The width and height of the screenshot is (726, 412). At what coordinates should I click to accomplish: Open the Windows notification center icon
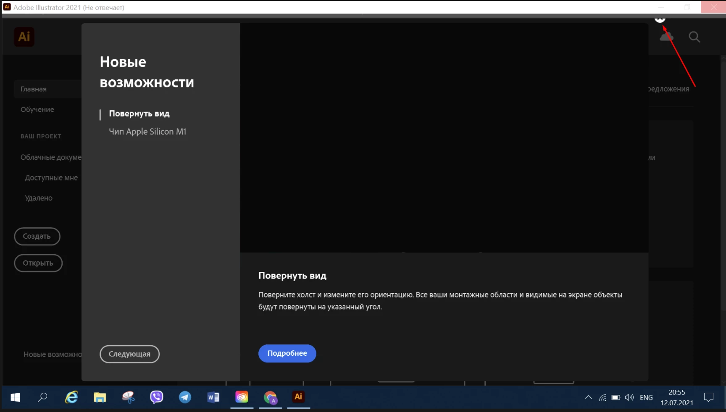pyautogui.click(x=709, y=397)
